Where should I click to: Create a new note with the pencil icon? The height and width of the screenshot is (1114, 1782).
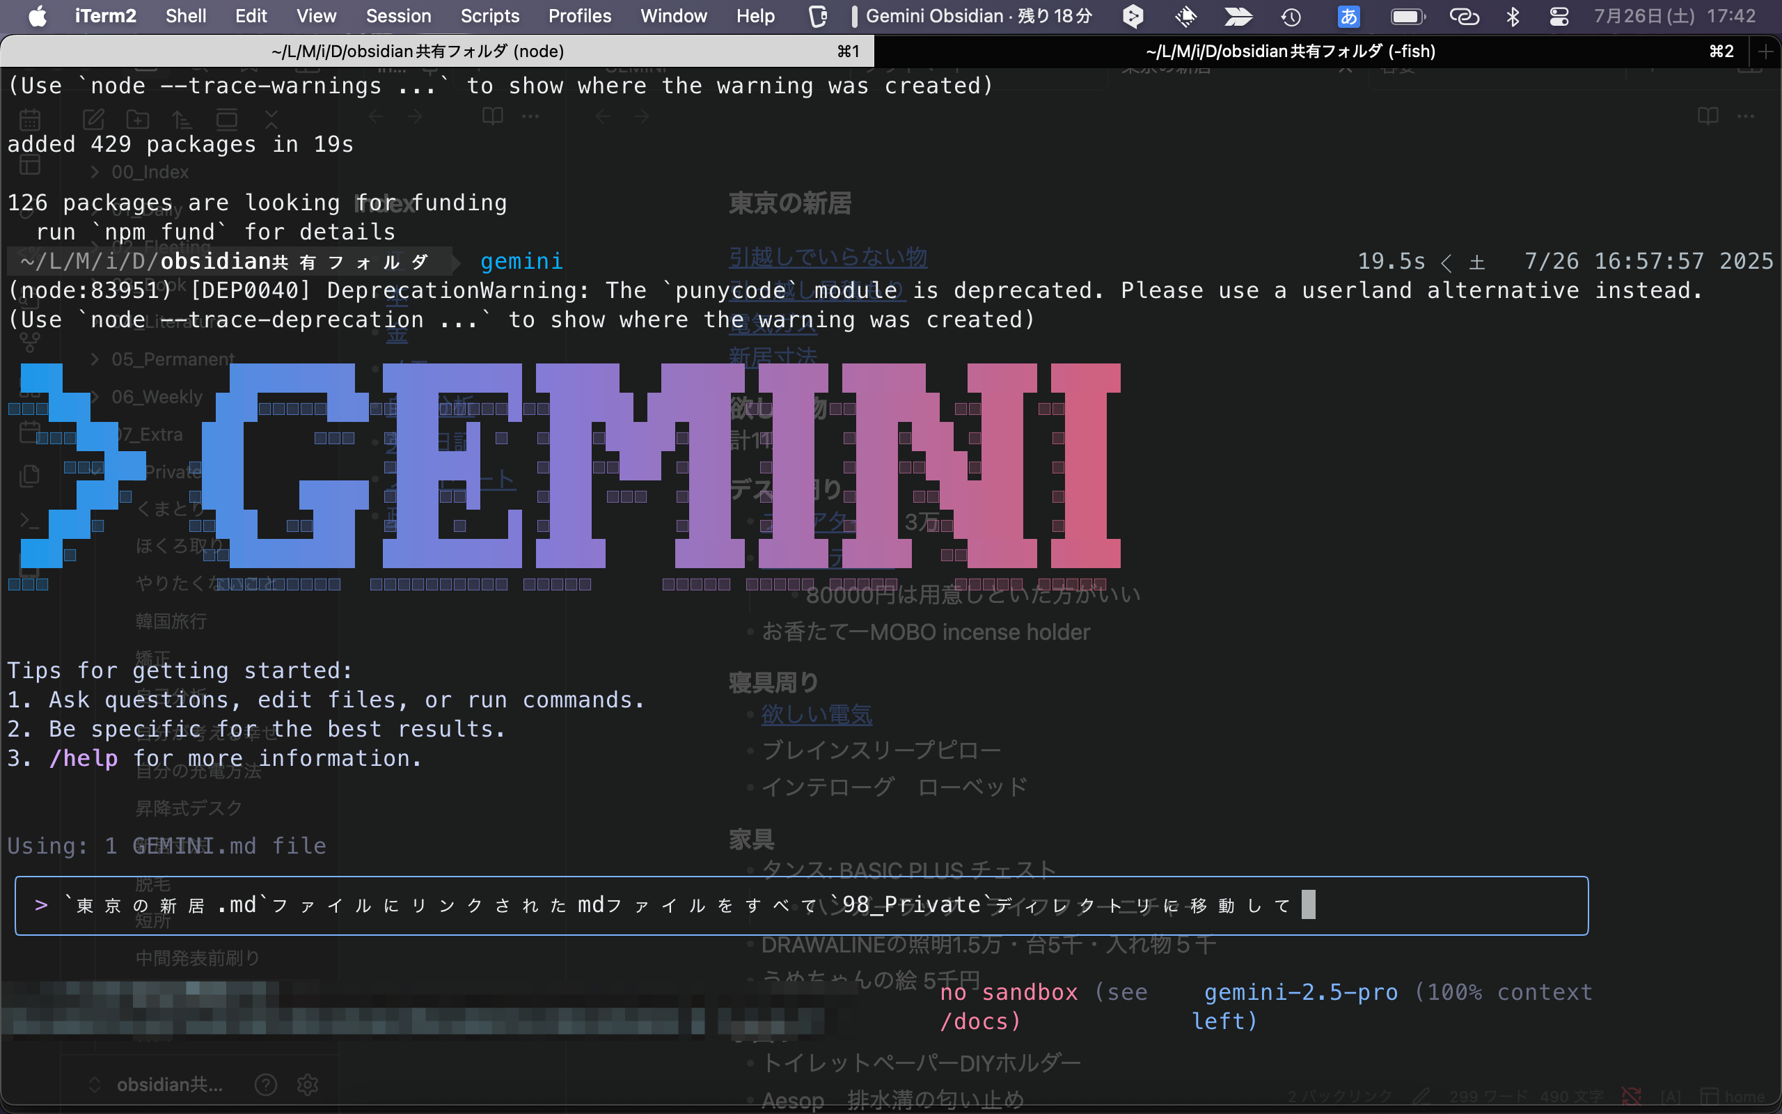tap(93, 118)
